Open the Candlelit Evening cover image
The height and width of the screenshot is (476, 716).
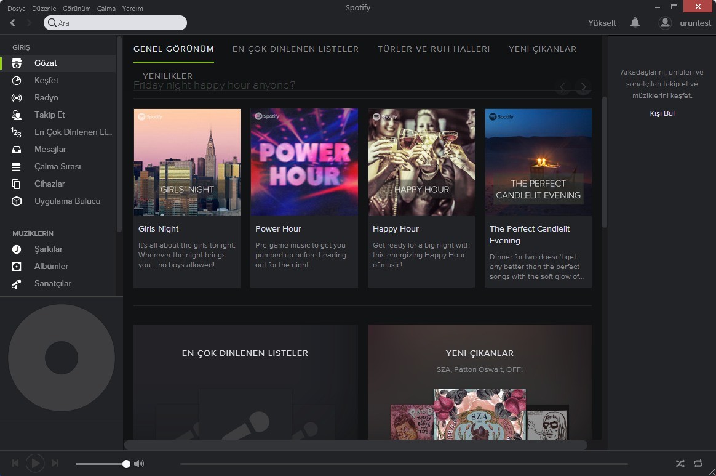[x=538, y=162]
